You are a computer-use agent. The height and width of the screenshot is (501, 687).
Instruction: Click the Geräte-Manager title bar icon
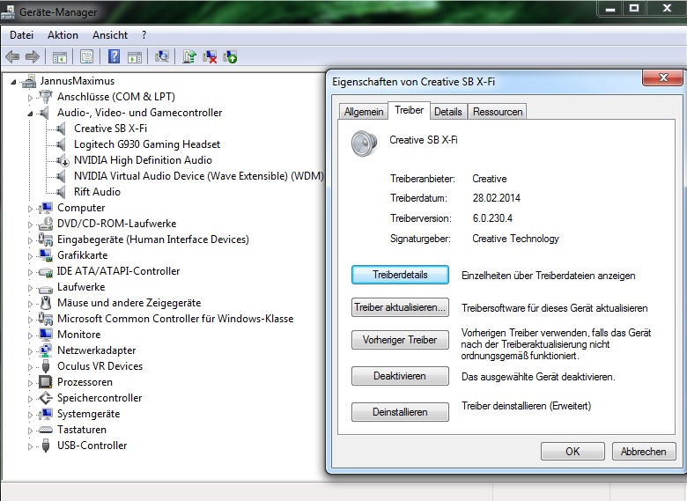tap(8, 11)
